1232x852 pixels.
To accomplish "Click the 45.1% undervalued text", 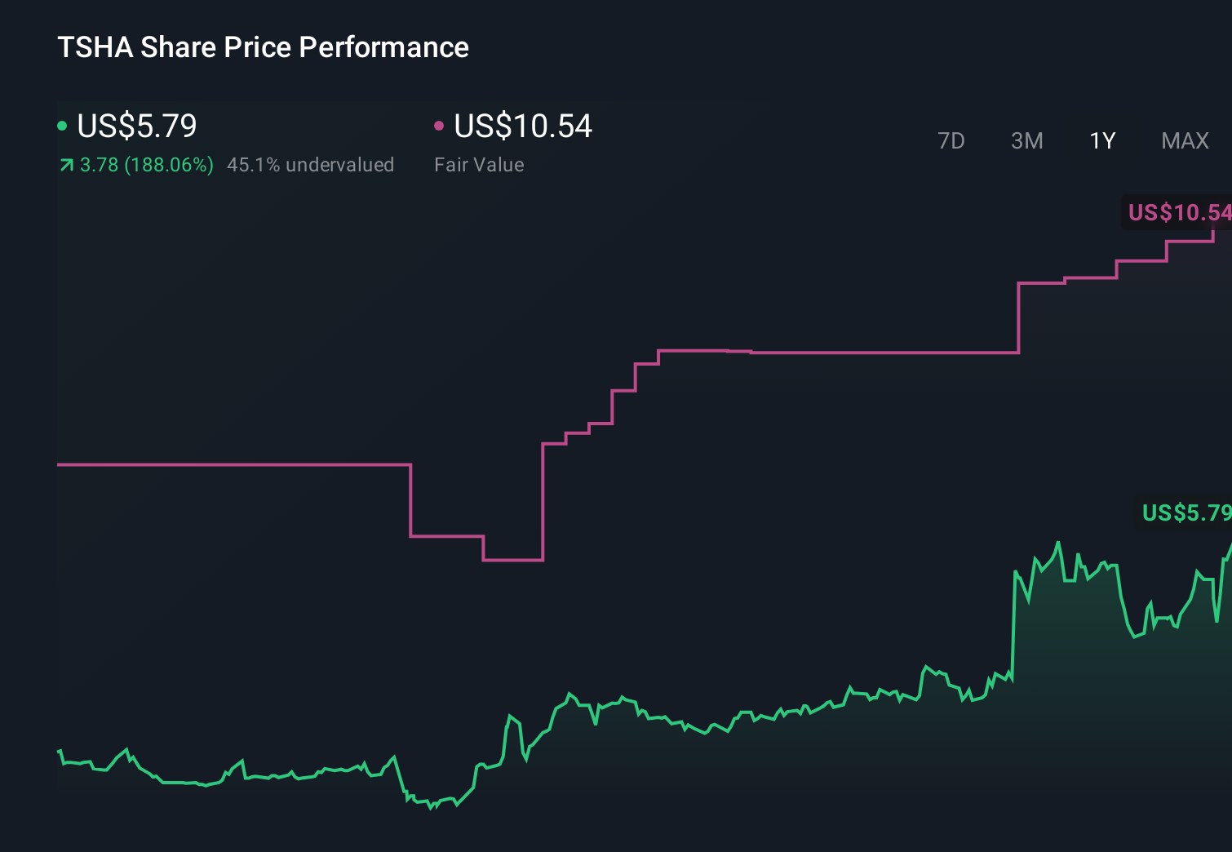I will coord(311,165).
